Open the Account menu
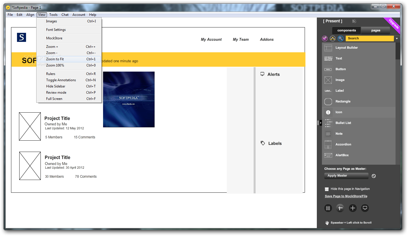The height and width of the screenshot is (236, 408). point(79,15)
